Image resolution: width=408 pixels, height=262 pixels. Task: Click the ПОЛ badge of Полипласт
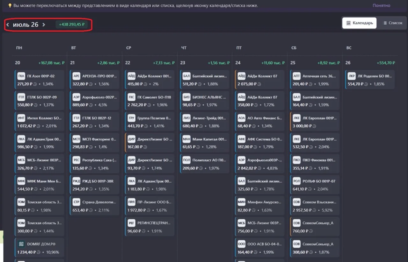point(187,160)
